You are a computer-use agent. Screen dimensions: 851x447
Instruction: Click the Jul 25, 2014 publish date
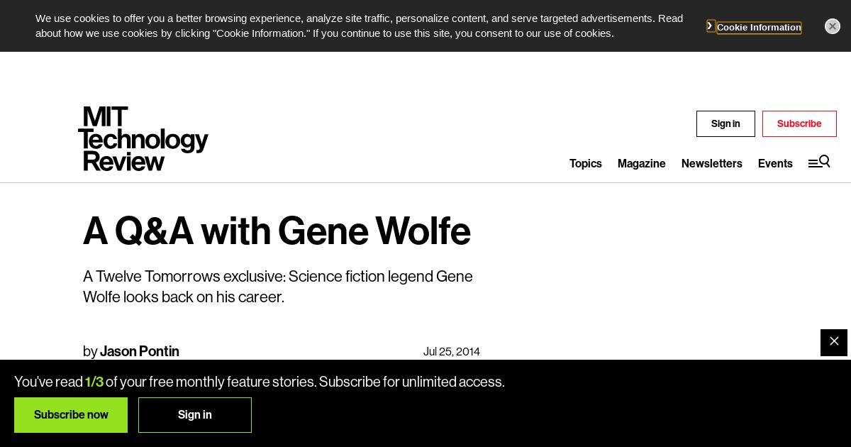451,351
